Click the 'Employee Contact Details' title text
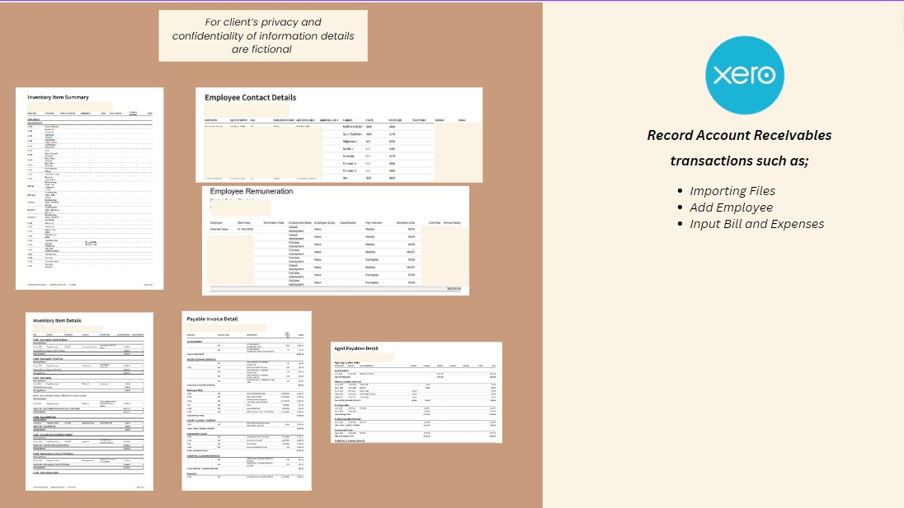 coord(250,98)
